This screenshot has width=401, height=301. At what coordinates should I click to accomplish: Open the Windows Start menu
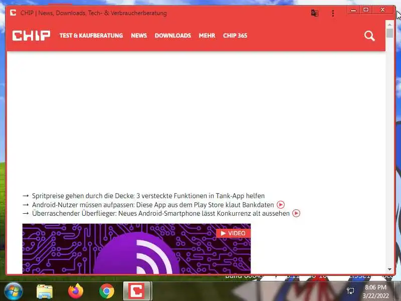[14, 291]
